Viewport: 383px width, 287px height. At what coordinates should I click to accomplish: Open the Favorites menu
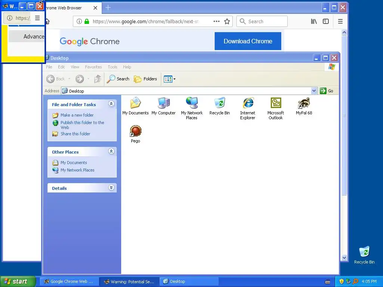[x=93, y=67]
